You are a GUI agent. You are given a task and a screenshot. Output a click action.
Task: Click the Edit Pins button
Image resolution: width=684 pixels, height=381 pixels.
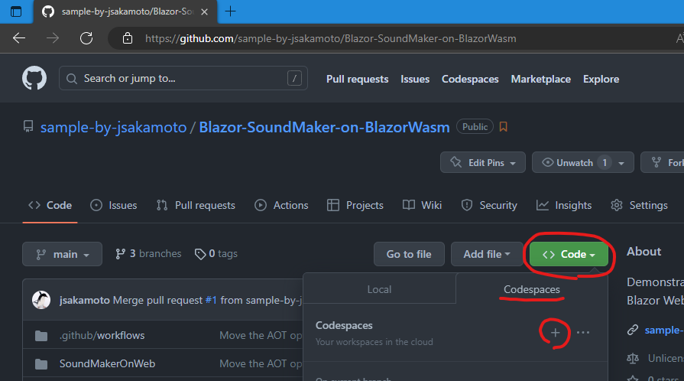coord(483,162)
